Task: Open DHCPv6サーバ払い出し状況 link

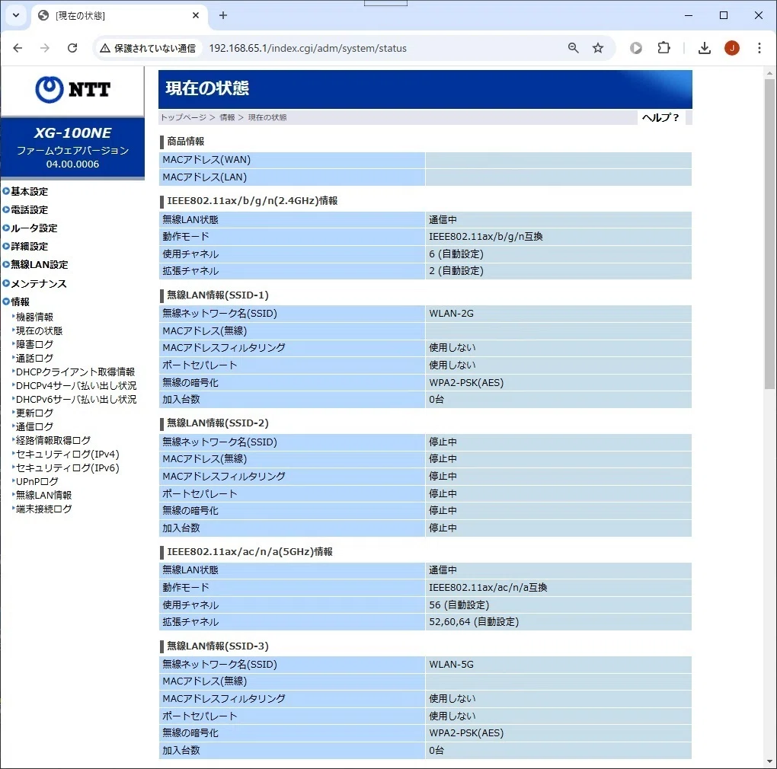Action: click(x=76, y=399)
